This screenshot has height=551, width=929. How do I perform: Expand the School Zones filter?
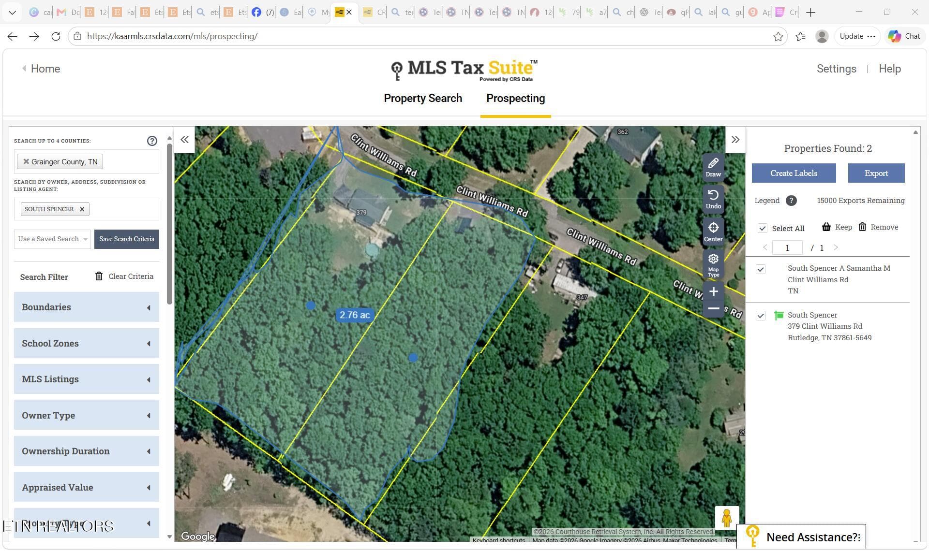(x=87, y=343)
